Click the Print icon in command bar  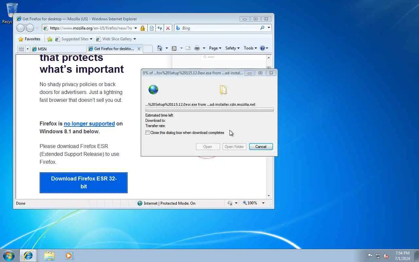[x=197, y=48]
